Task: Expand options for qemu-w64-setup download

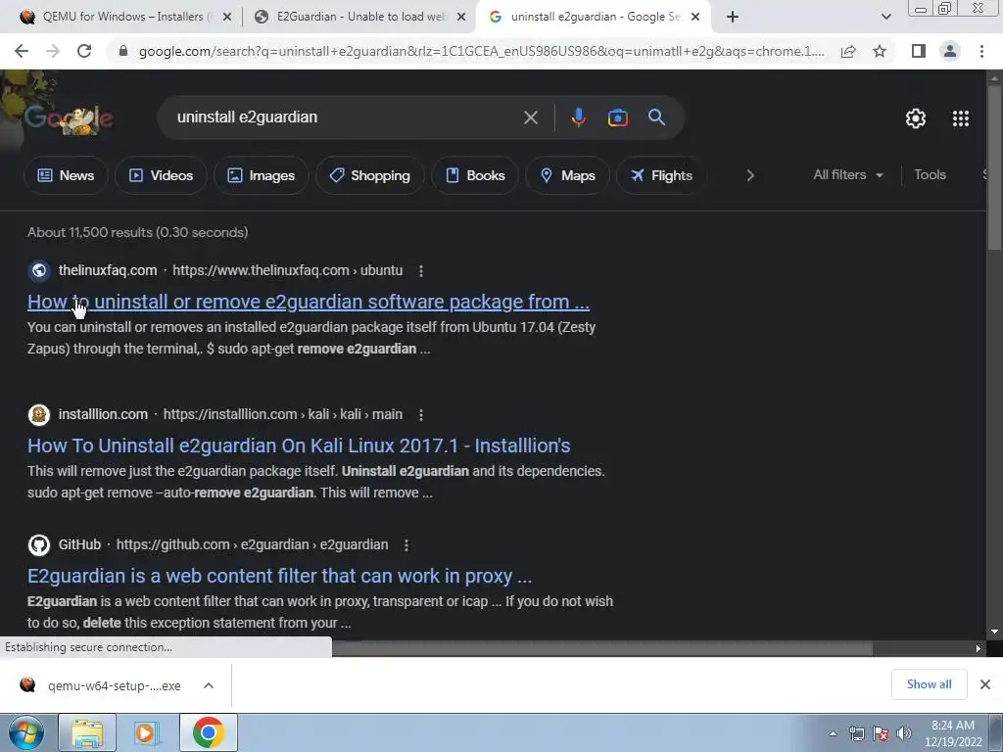Action: coord(209,685)
